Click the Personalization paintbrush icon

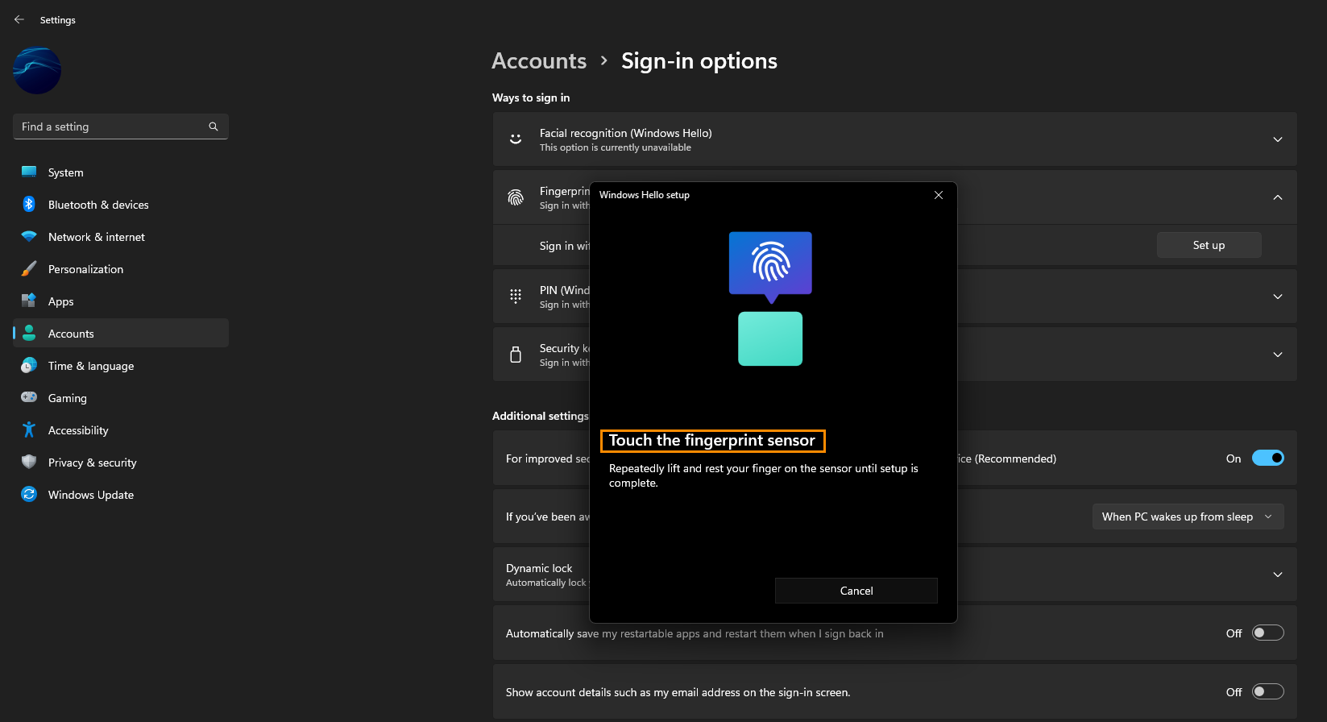[x=29, y=268]
